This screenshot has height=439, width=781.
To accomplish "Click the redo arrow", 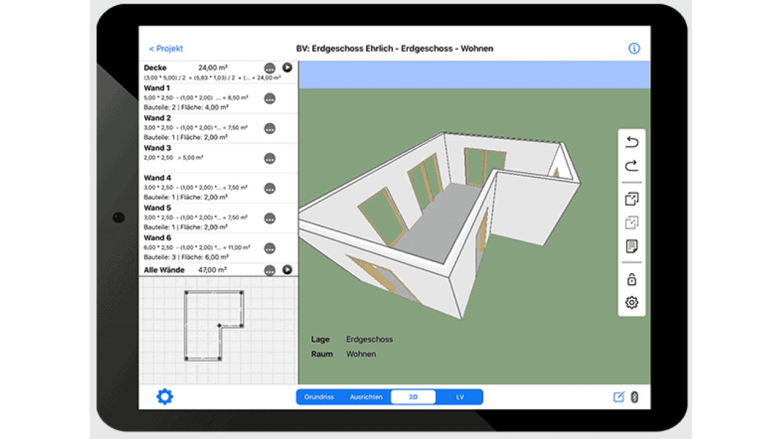I will pyautogui.click(x=632, y=165).
